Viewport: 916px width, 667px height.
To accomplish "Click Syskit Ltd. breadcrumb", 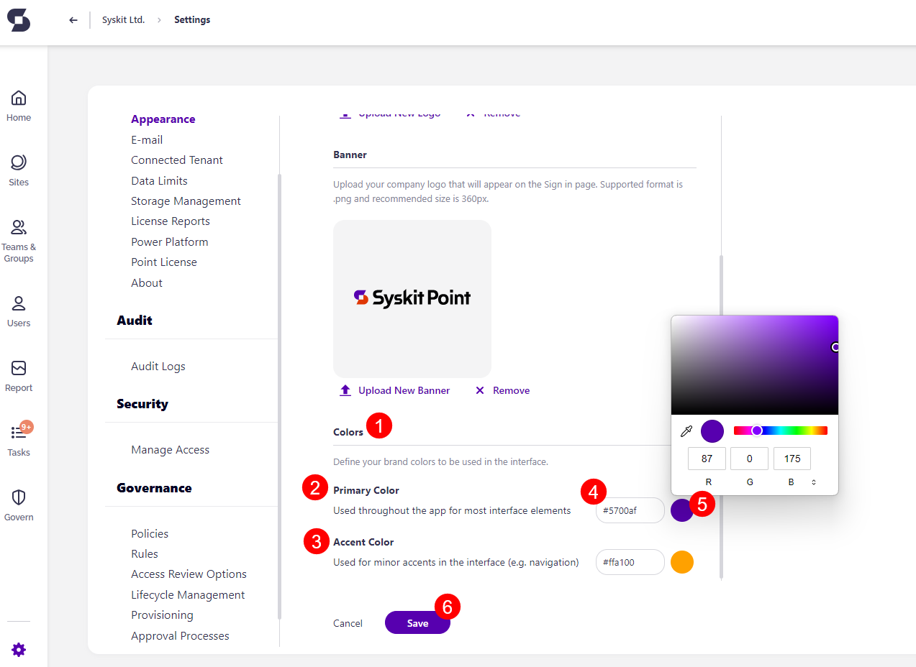I will pos(123,20).
